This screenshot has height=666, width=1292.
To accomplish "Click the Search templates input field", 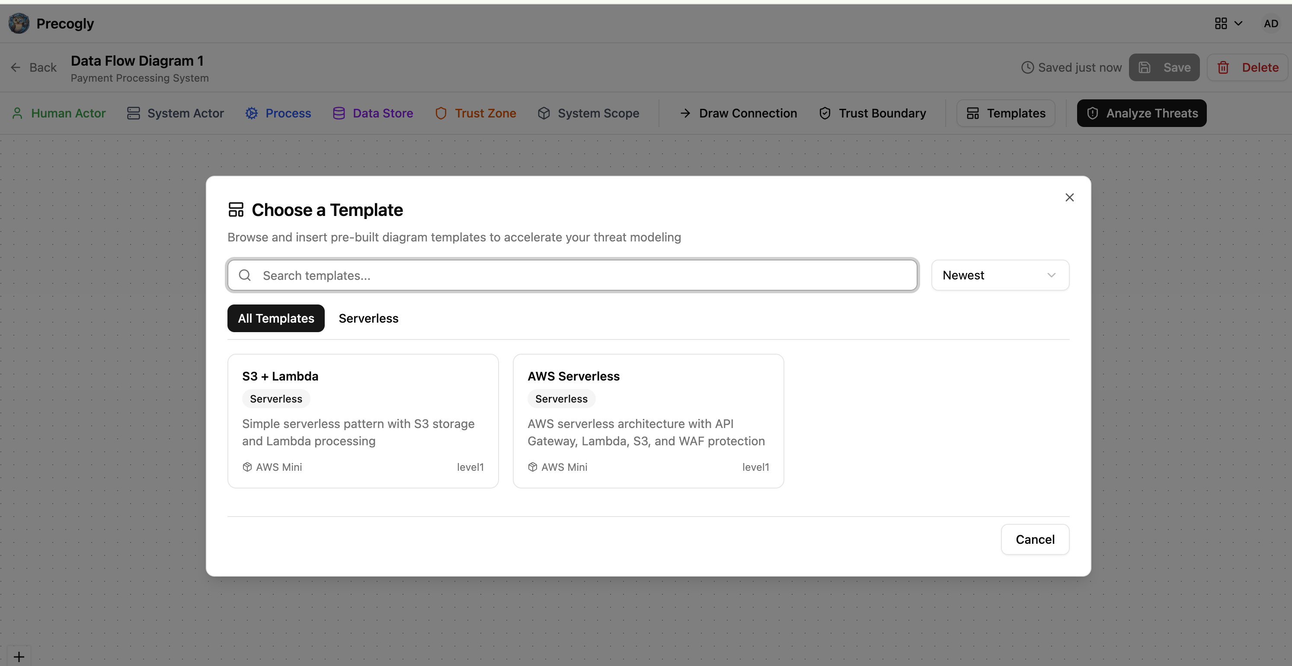I will [572, 275].
